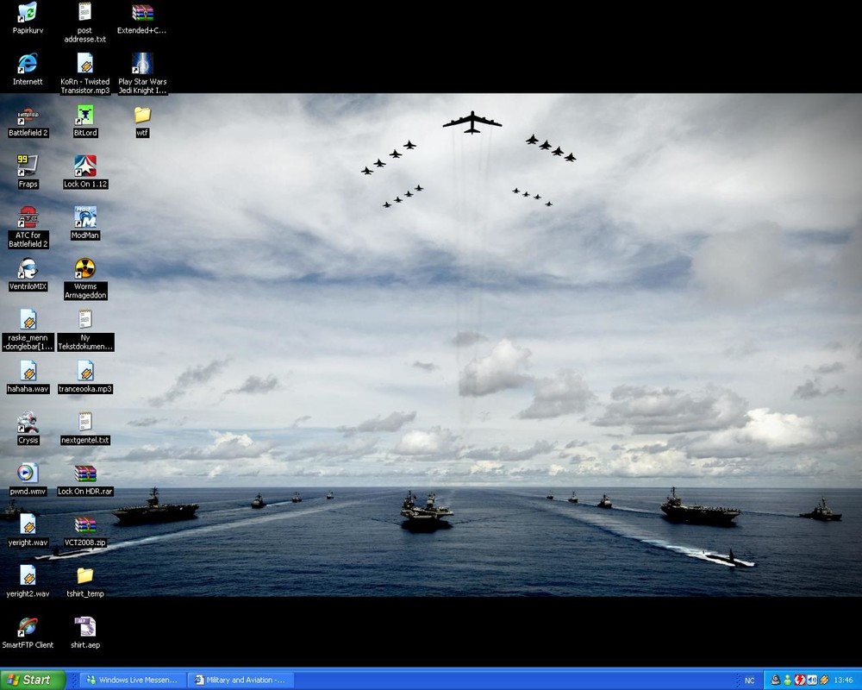Select the BitLord shortcut icon
This screenshot has height=690, width=862.
pos(84,116)
